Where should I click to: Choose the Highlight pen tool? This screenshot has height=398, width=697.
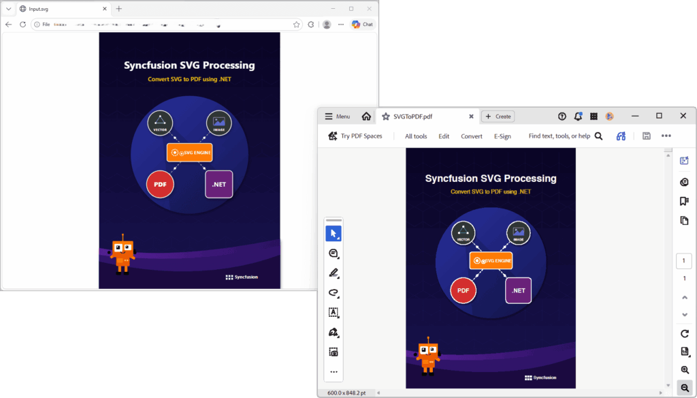(x=334, y=273)
